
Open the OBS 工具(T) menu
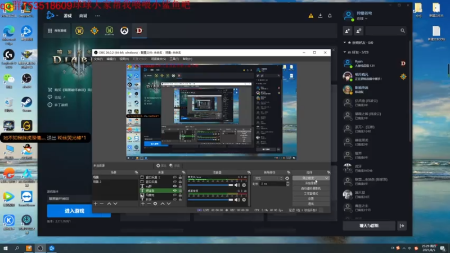[174, 59]
